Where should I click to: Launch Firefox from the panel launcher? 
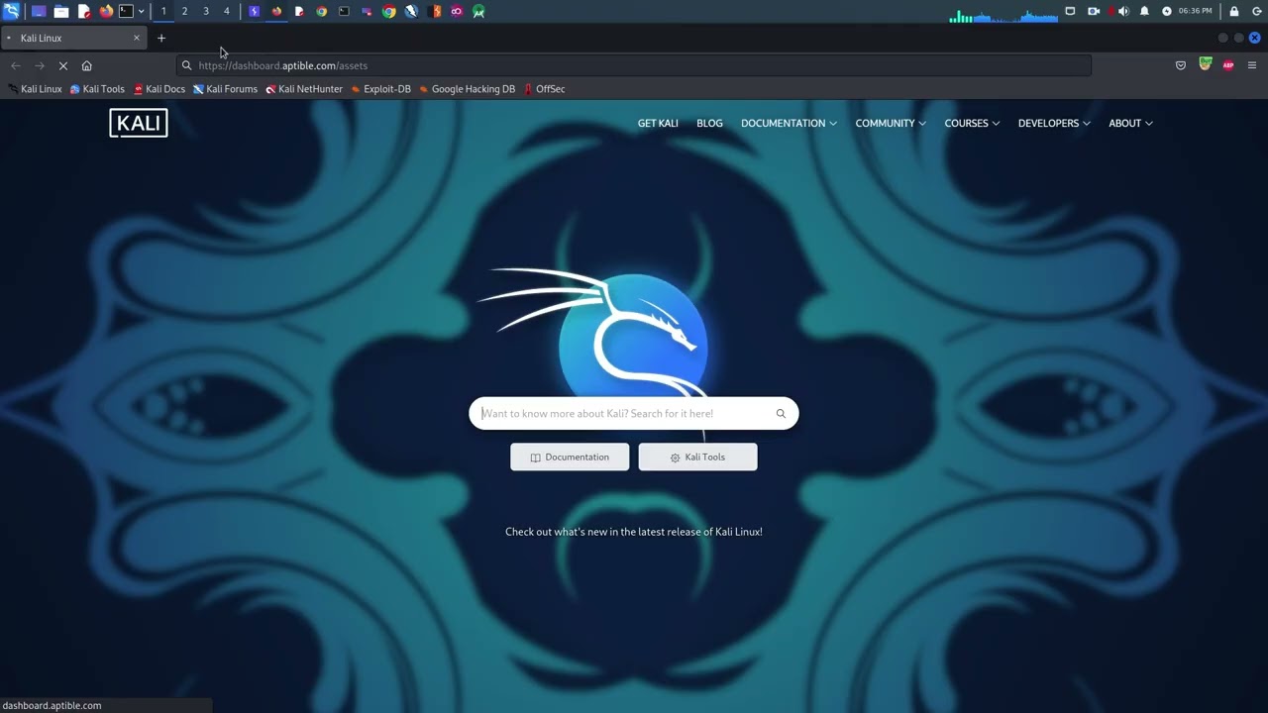click(106, 11)
